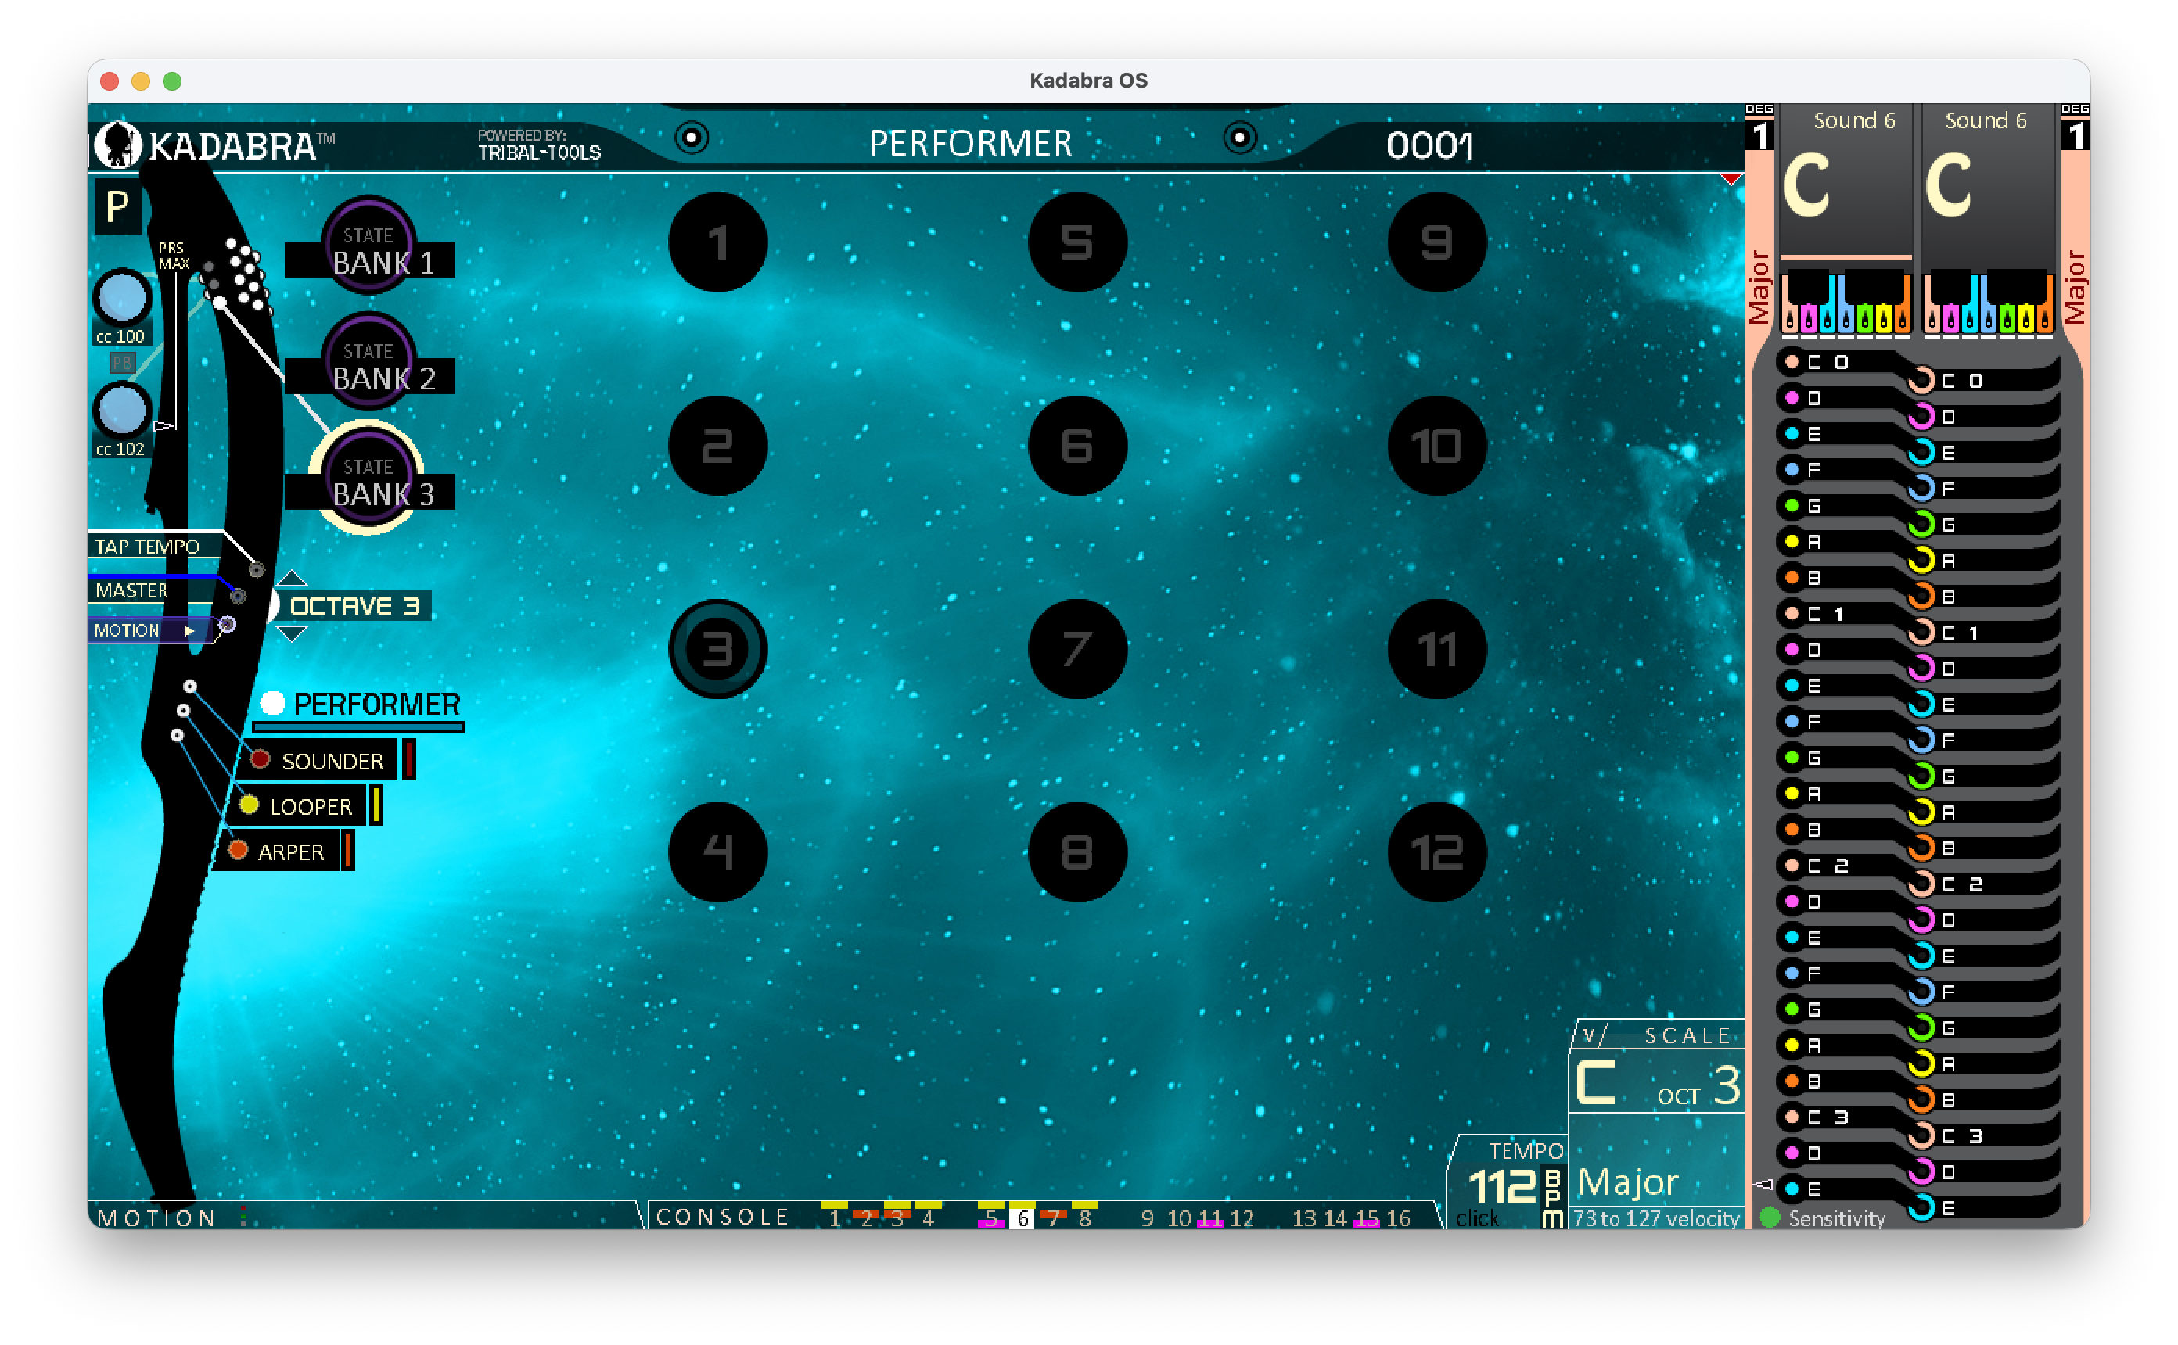Toggle the PB pitch bend box
This screenshot has width=2178, height=1345.
[x=122, y=363]
